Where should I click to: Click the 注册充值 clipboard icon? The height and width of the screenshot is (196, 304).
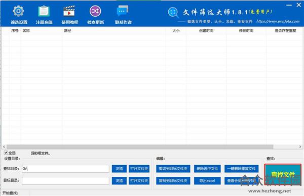[x=44, y=11]
